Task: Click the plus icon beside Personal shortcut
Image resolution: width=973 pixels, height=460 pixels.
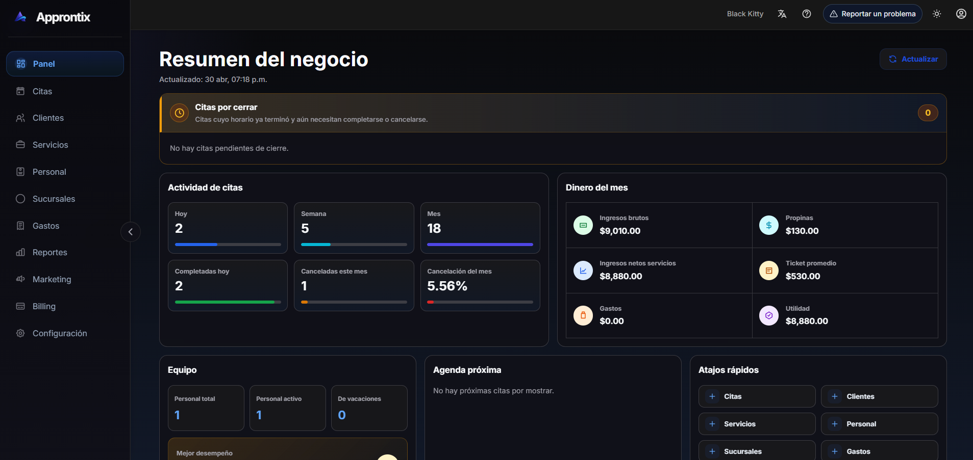Action: 835,424
